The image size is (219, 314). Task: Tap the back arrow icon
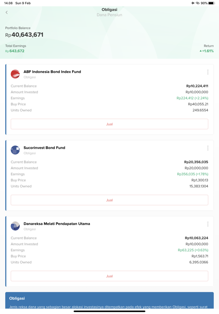(x=7, y=12)
